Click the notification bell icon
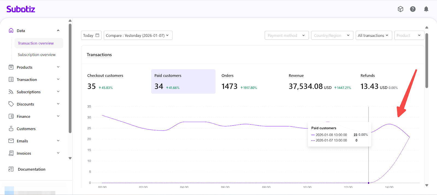 pyautogui.click(x=426, y=9)
